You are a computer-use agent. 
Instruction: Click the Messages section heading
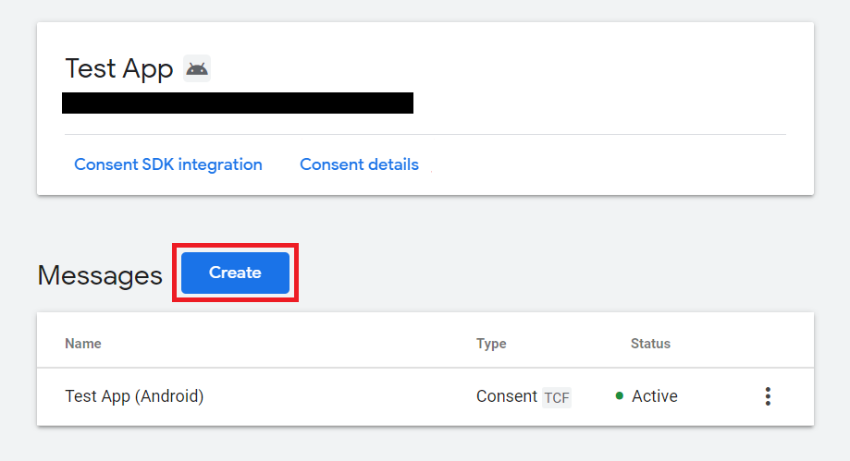coord(100,275)
